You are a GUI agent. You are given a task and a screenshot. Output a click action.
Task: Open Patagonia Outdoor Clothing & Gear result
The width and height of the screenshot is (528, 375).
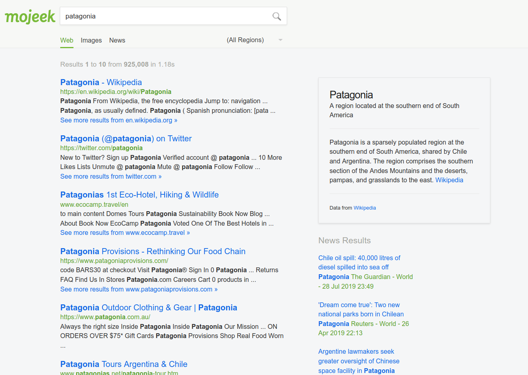(149, 308)
